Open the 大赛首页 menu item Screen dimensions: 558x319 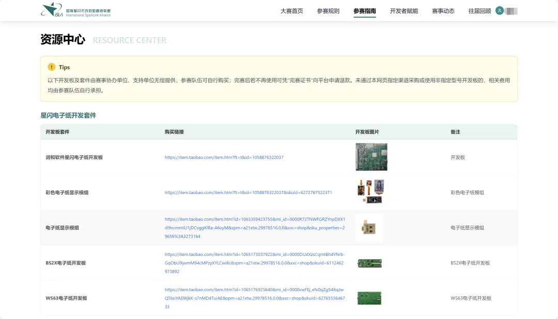point(291,11)
